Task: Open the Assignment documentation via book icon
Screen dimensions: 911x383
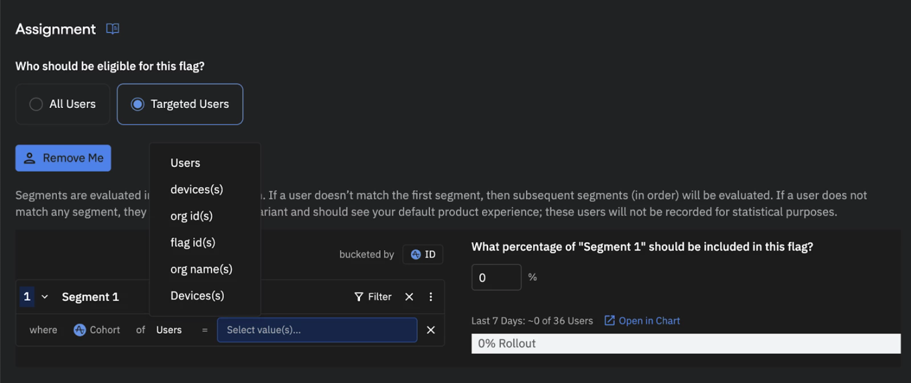Action: pos(112,29)
